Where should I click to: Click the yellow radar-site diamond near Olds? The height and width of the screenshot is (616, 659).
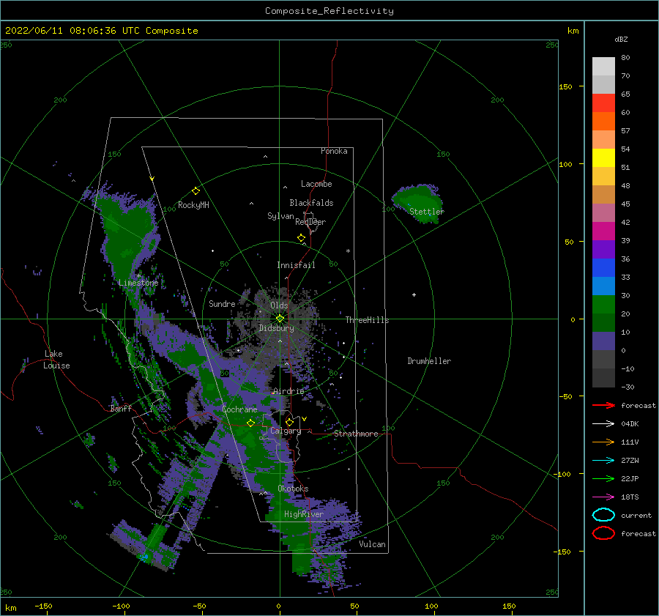tap(280, 319)
